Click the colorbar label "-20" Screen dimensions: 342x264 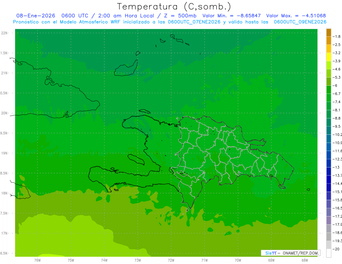tap(336, 249)
